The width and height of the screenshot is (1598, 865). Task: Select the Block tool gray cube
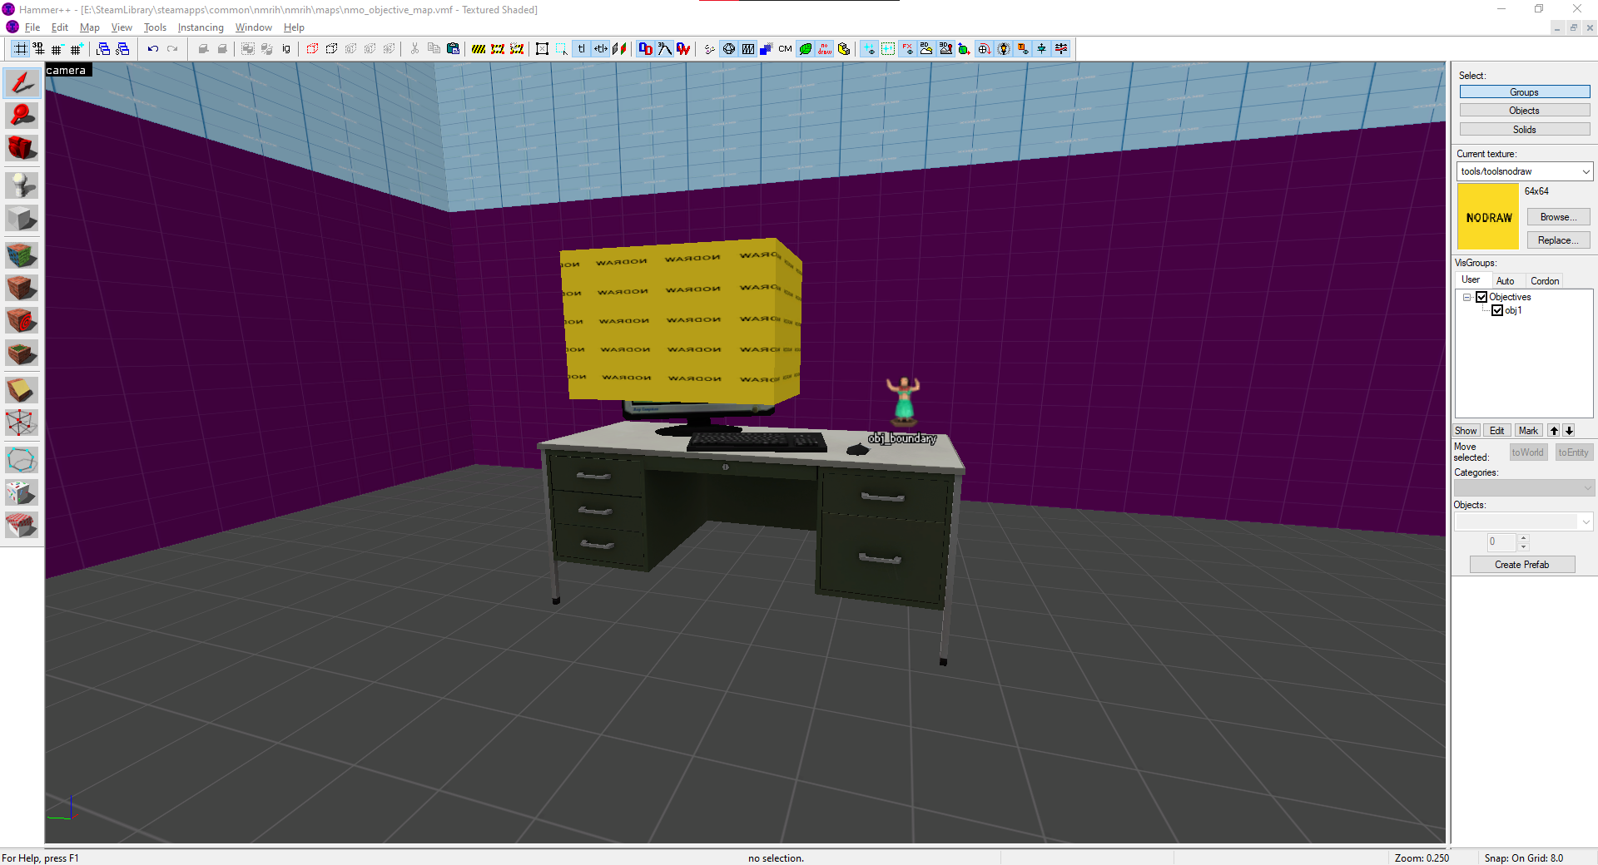pos(22,218)
